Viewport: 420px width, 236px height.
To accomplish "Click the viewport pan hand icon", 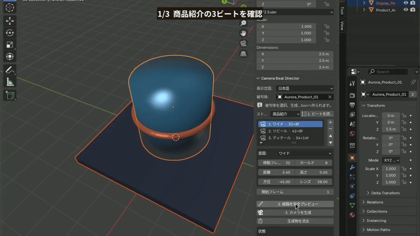I will [243, 33].
